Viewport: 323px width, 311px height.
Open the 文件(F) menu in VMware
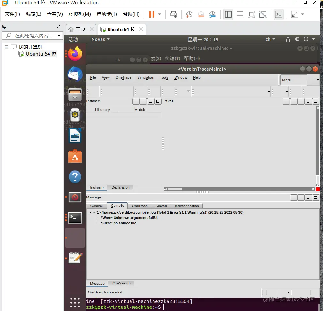pyautogui.click(x=12, y=14)
